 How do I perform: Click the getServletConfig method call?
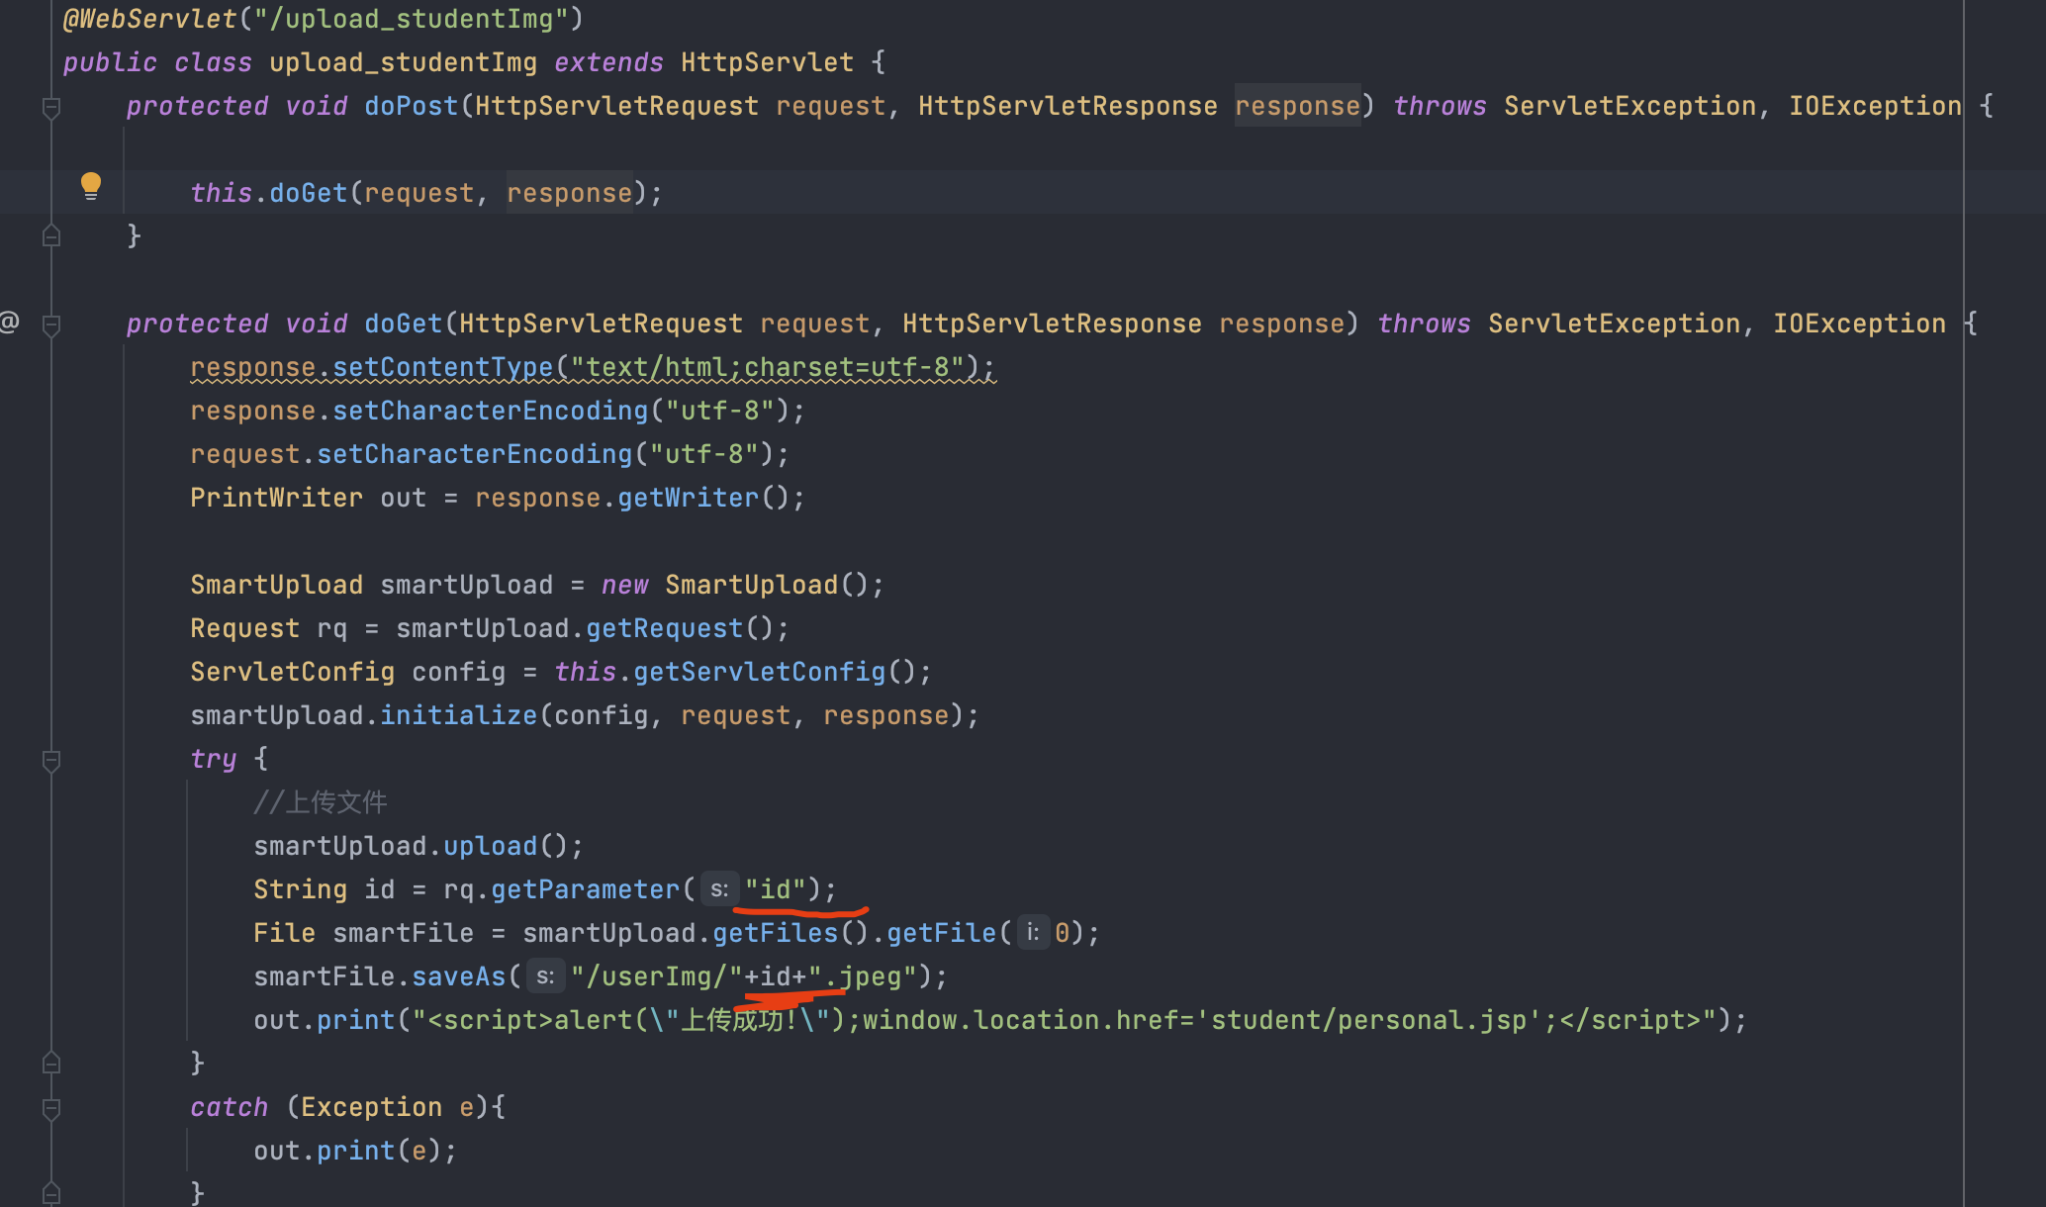coord(759,672)
